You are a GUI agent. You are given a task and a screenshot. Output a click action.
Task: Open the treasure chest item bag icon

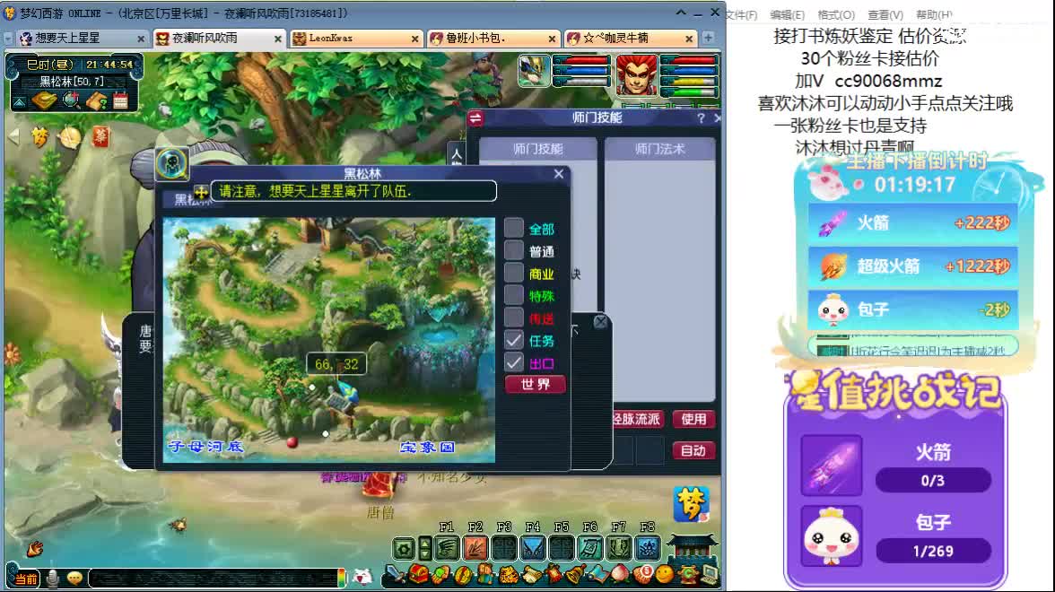pos(418,572)
